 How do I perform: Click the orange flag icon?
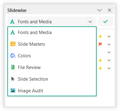coord(100,44)
